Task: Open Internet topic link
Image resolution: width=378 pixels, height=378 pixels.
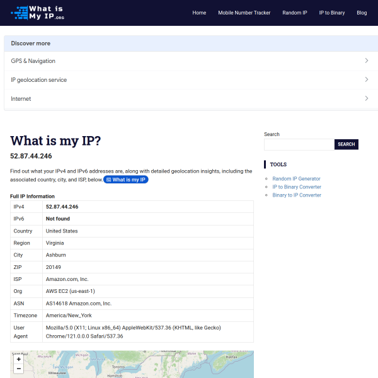Action: 21,99
